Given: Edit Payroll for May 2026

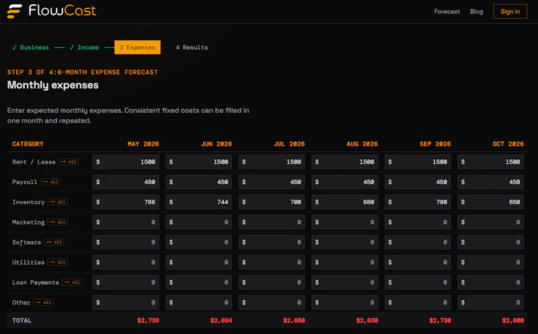Looking at the screenshot, I should [x=126, y=181].
